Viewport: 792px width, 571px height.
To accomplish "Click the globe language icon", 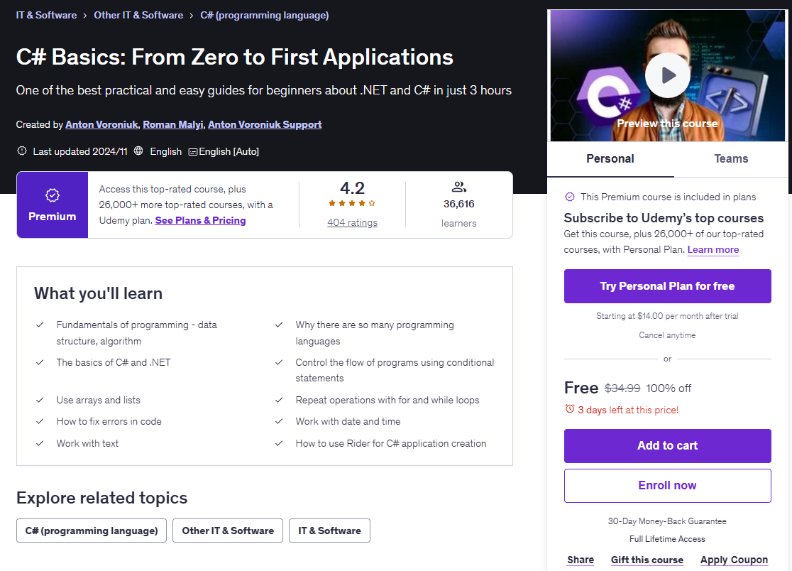I will [x=138, y=151].
